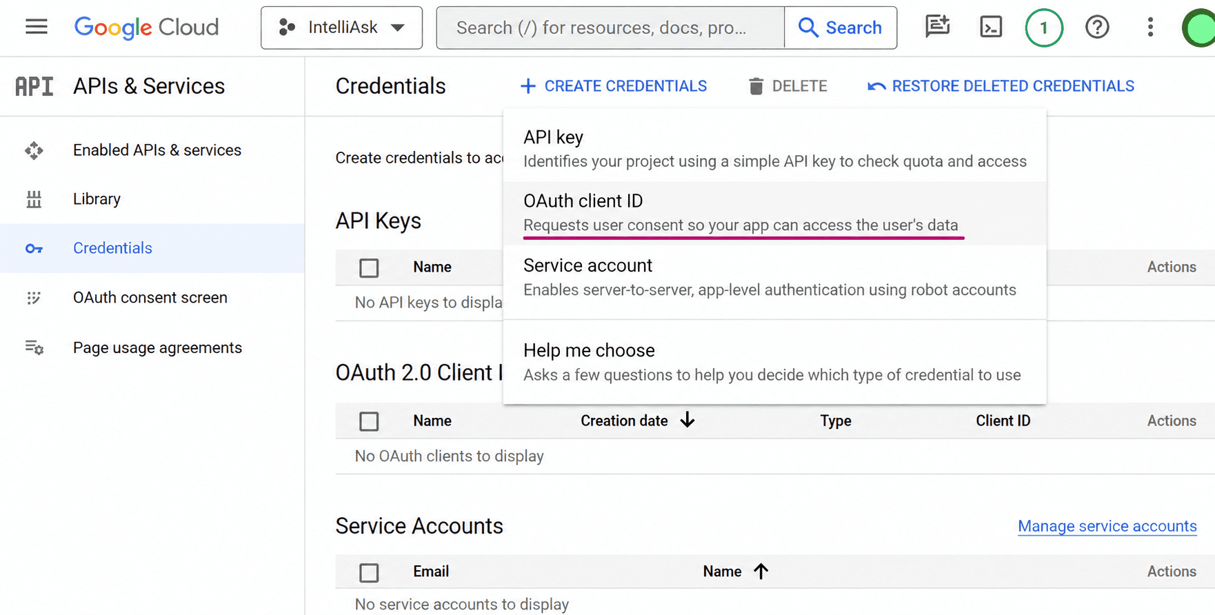Image resolution: width=1215 pixels, height=615 pixels.
Task: Click the Name header in OAuth clients table
Action: pos(432,421)
